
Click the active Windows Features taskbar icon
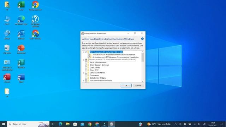(x=112, y=124)
